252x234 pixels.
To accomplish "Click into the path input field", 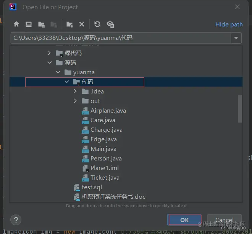I will [x=121, y=38].
